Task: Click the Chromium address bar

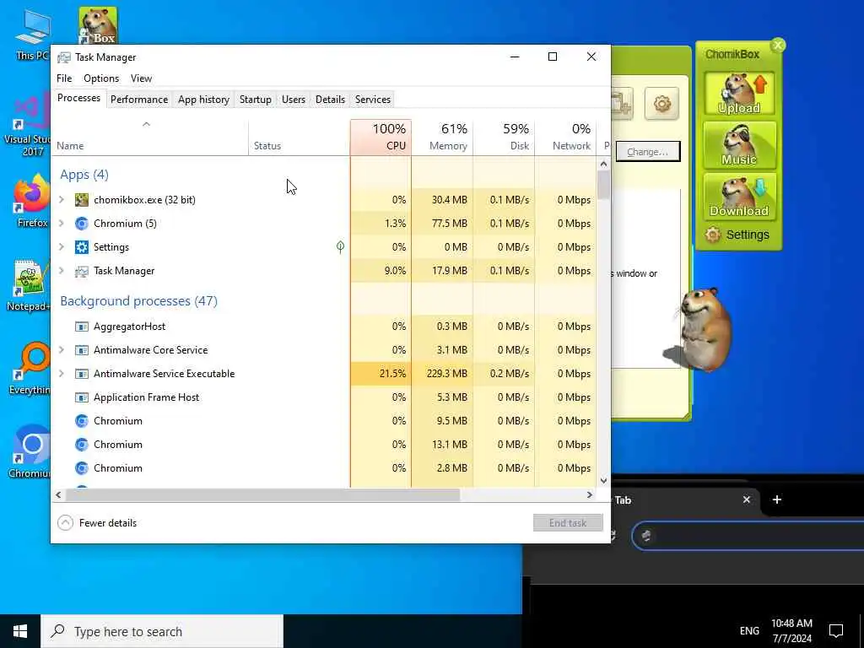Action: 749,535
